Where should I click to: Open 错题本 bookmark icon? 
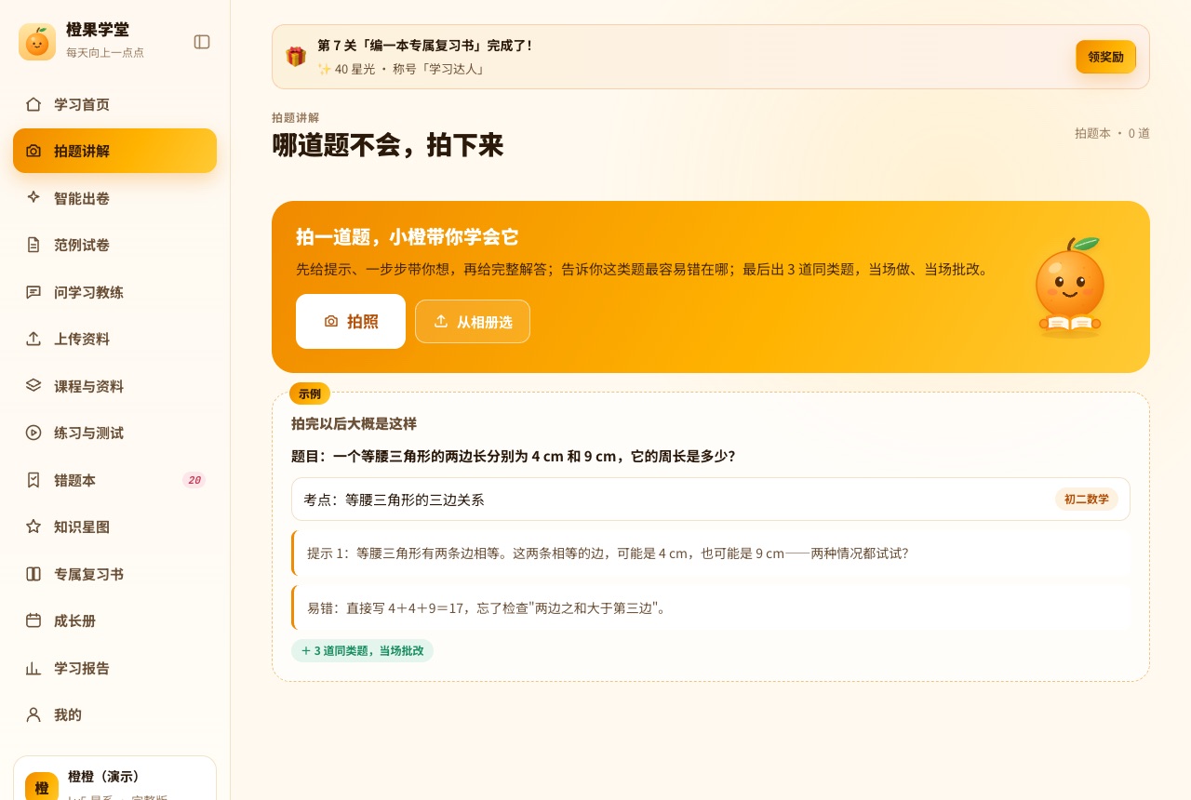click(33, 480)
